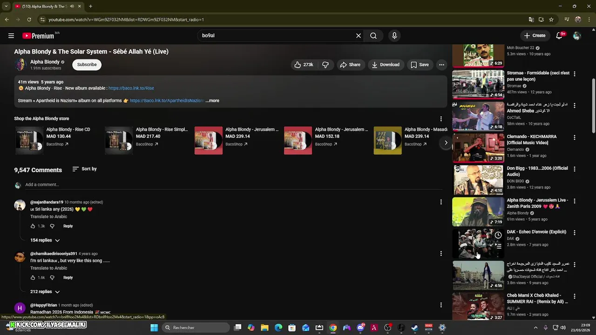Add DAK video to queue

(498, 246)
